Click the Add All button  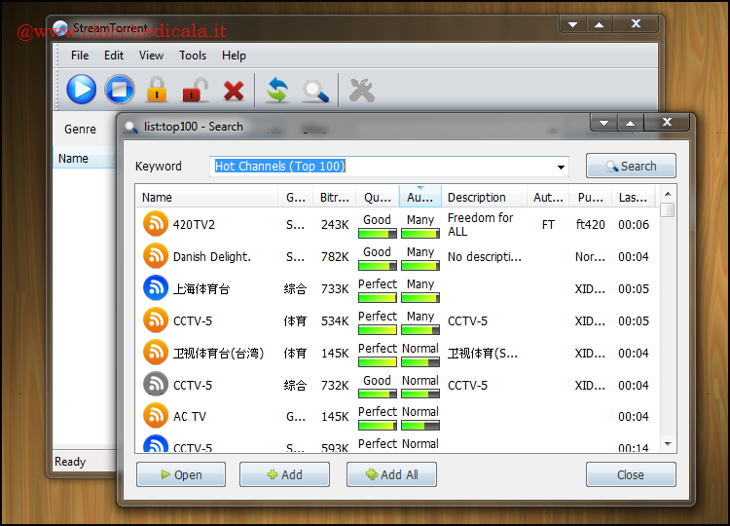click(391, 474)
